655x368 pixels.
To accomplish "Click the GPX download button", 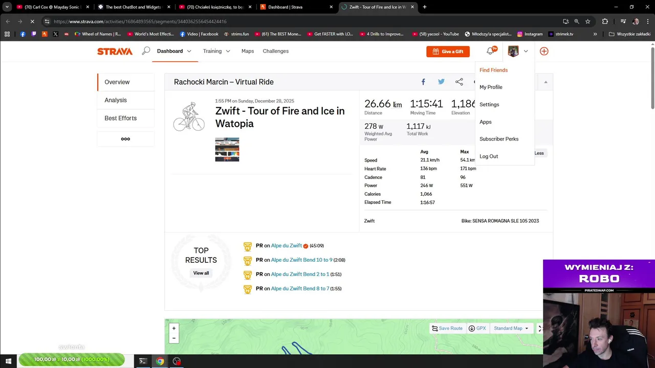I will point(477,328).
